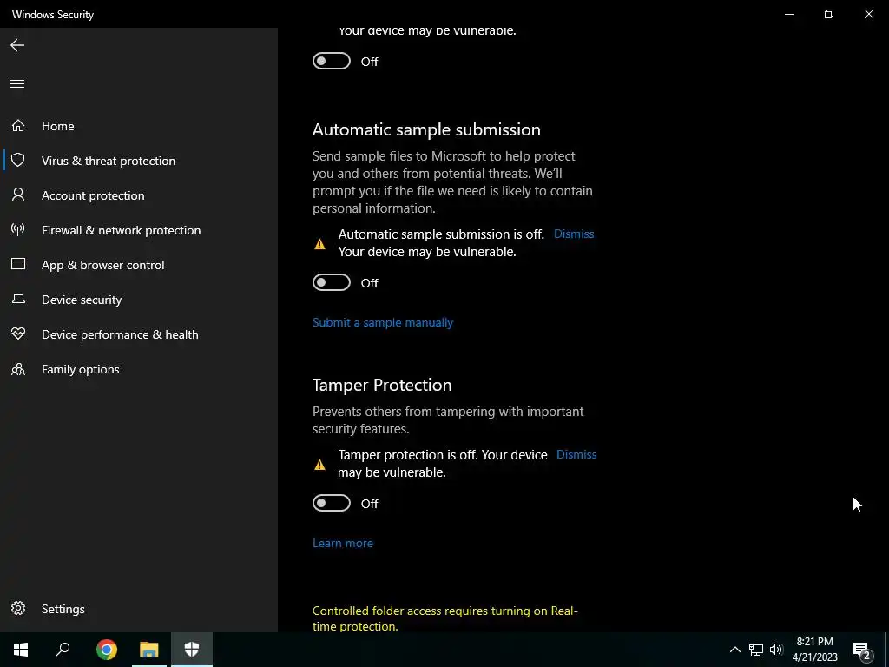Click the Home house icon
Image resolution: width=889 pixels, height=667 pixels.
[18, 125]
